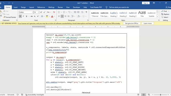Click Sort icon
Viewport: 171px width, 96px height.
tap(82, 12)
